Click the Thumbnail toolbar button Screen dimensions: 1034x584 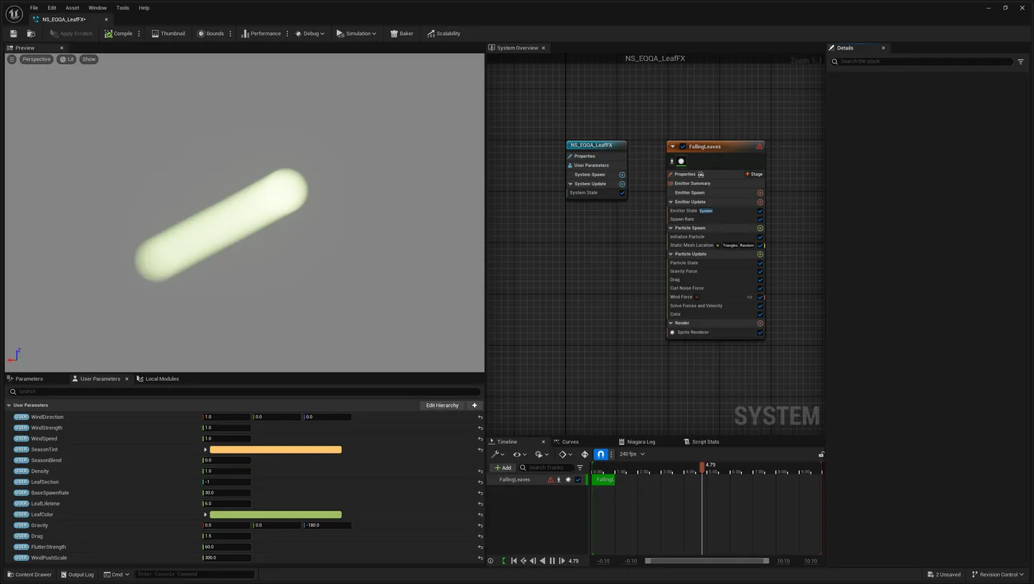coord(168,34)
